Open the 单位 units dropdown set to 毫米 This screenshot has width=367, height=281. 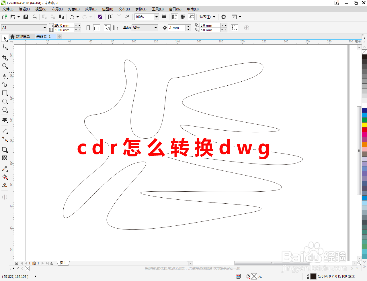tap(155, 28)
